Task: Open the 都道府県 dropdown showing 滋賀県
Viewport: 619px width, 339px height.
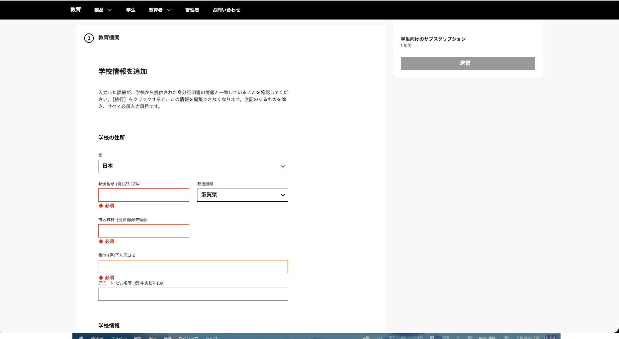Action: 242,195
